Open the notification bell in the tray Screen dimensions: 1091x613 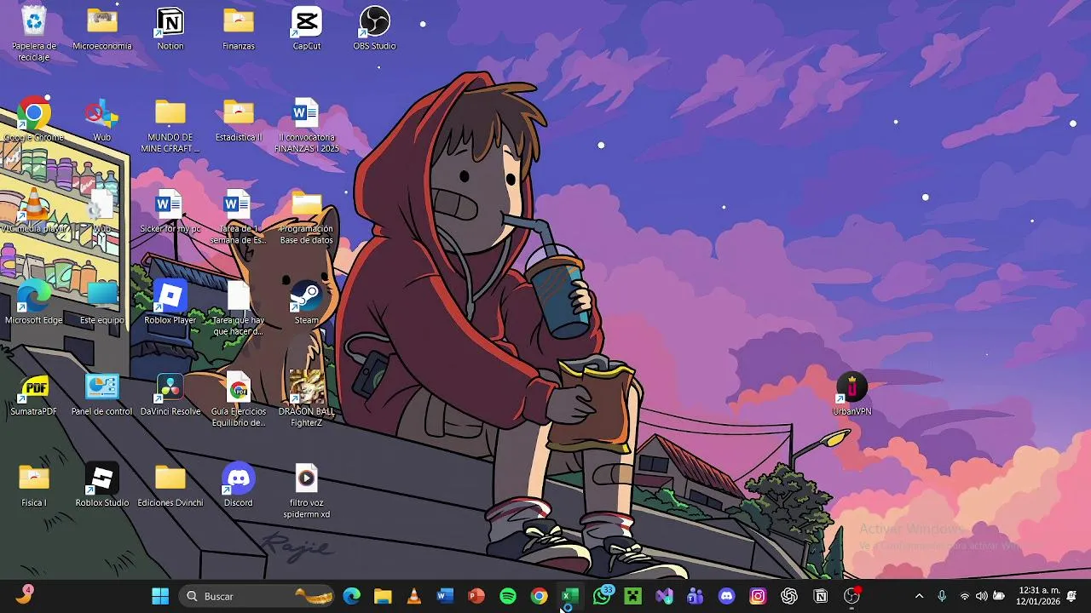point(1072,596)
